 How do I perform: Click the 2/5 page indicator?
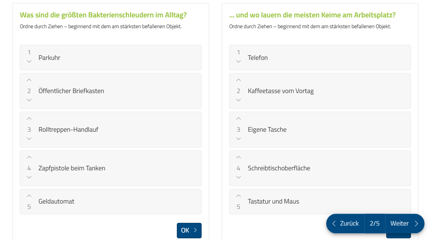click(375, 224)
